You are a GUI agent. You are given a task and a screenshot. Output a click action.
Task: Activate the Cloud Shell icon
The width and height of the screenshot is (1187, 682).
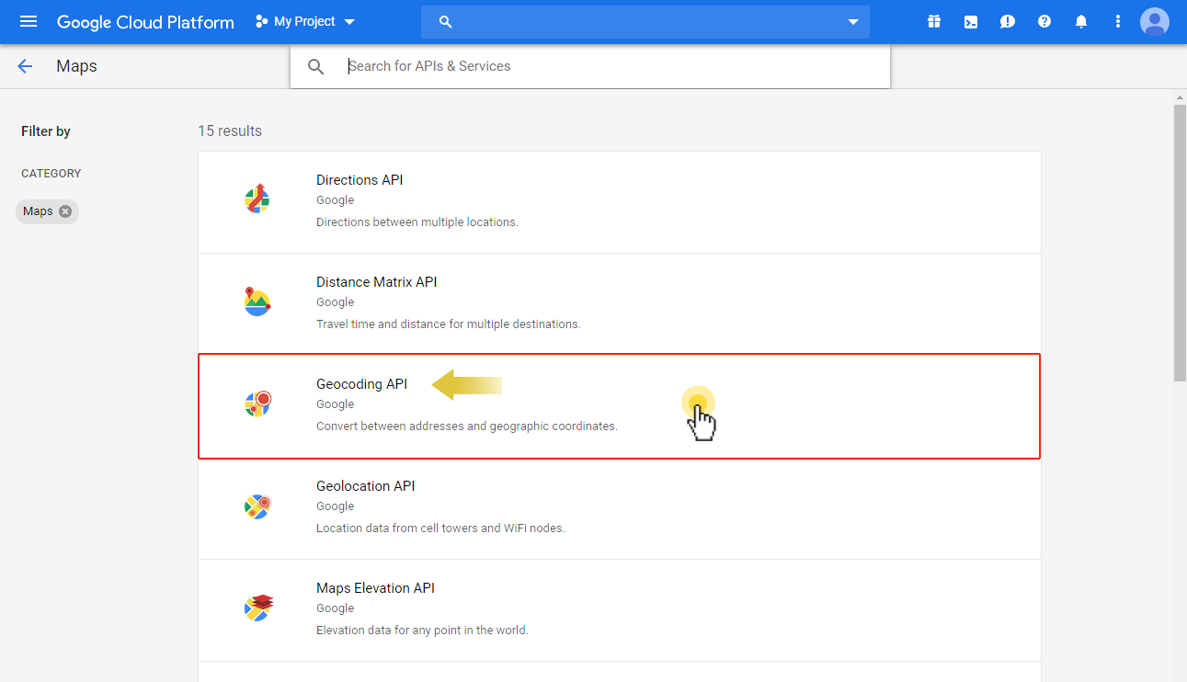click(x=971, y=21)
